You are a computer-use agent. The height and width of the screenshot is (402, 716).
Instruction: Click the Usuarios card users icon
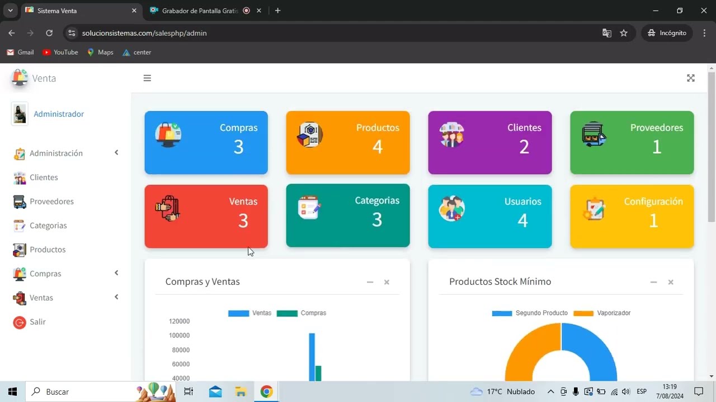tap(452, 208)
